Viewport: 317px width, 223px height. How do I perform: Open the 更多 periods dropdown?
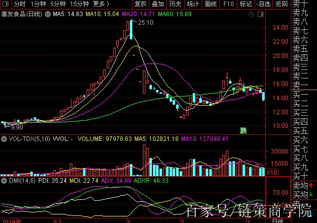pos(101,4)
